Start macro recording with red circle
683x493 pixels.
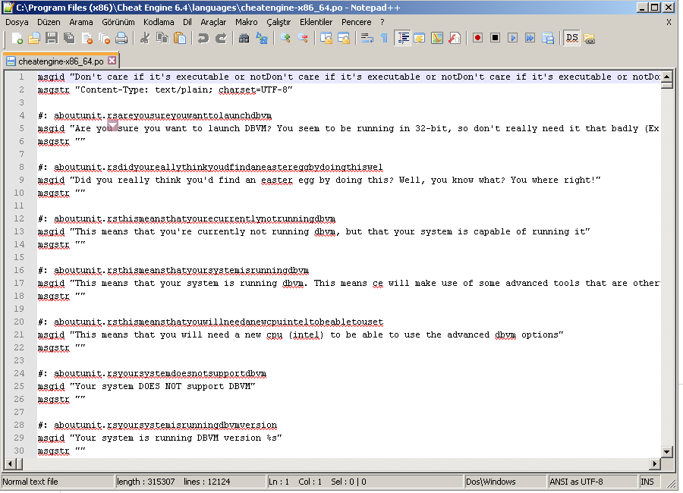[477, 38]
